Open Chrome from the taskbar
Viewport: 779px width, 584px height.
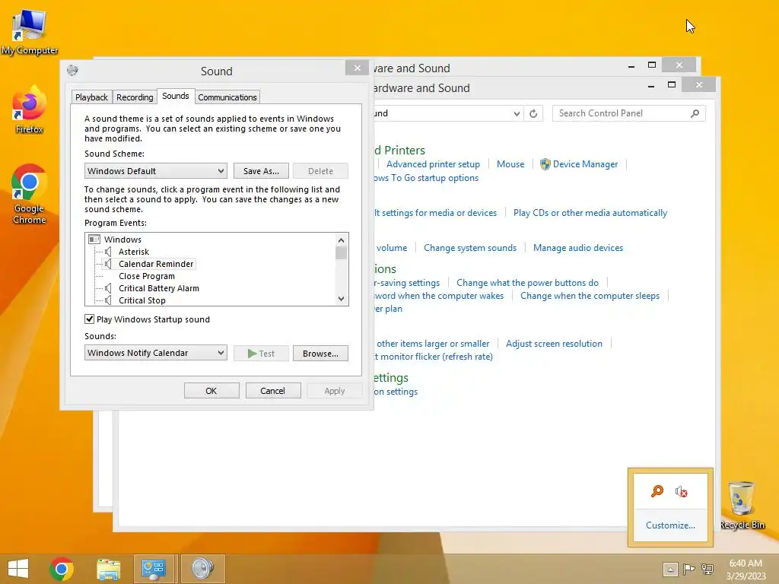[x=62, y=569]
